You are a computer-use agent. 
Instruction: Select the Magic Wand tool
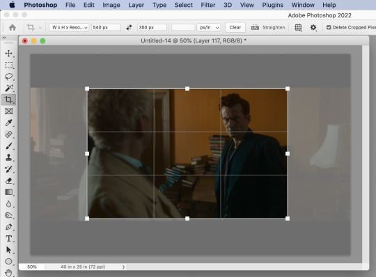tap(9, 88)
